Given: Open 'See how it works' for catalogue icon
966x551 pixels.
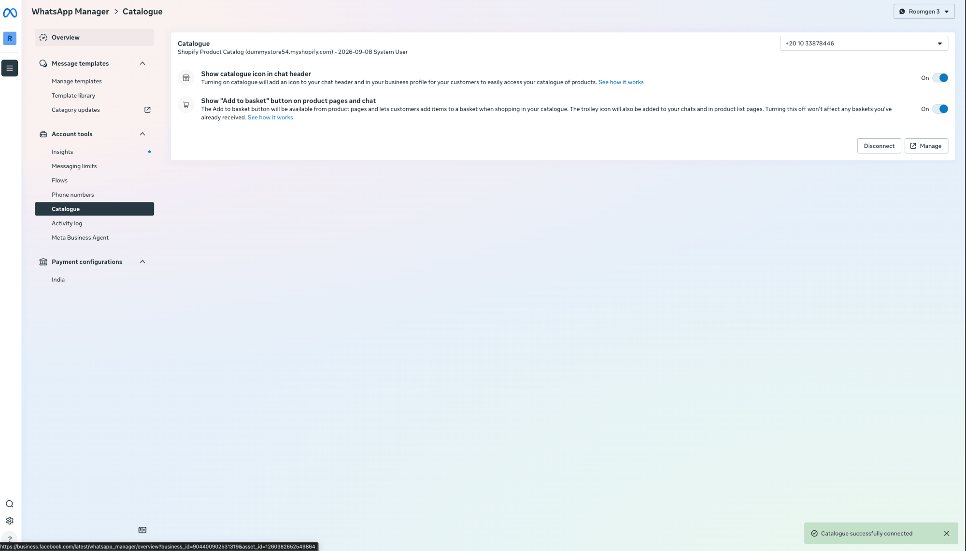Looking at the screenshot, I should click(x=621, y=82).
